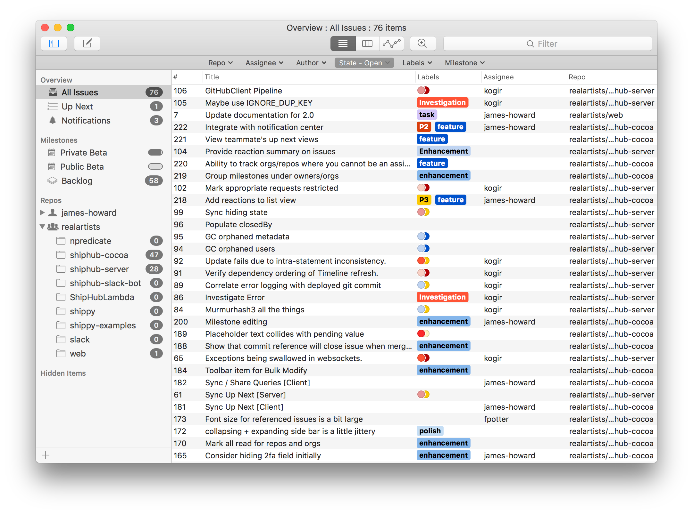Click fpotter assignee on issue 173
Screen dimensions: 693x514
pyautogui.click(x=496, y=419)
